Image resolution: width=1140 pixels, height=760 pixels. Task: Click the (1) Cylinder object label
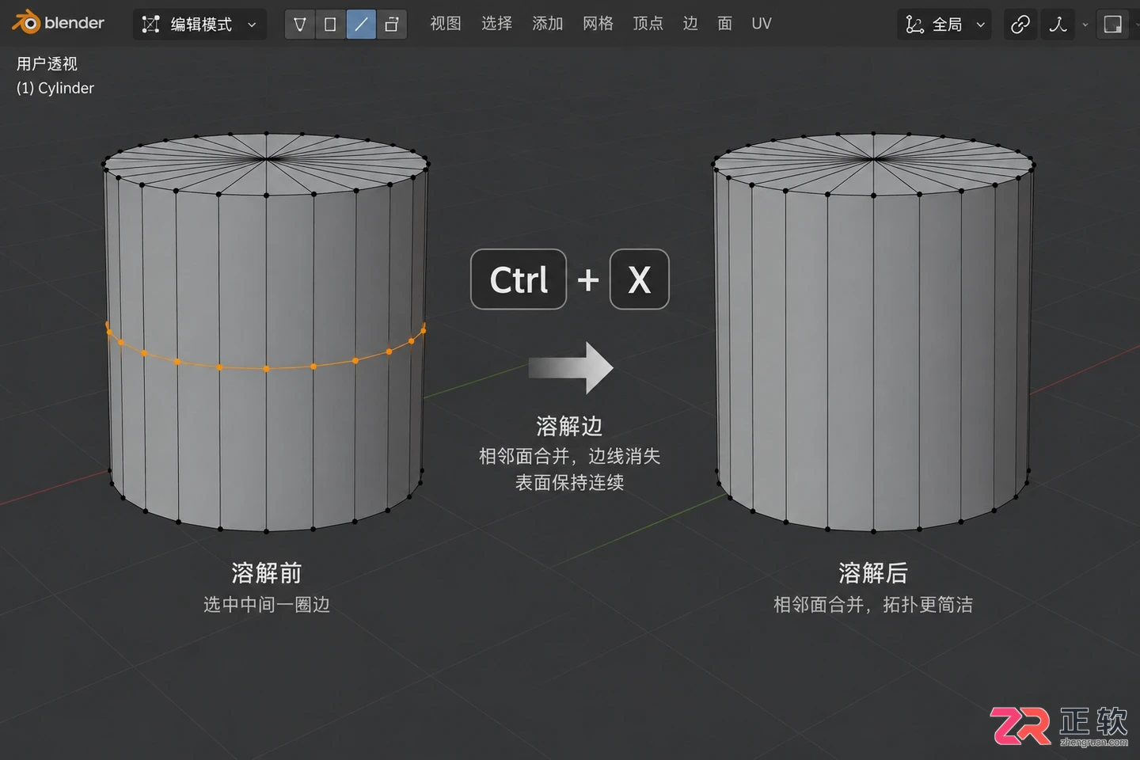[55, 88]
